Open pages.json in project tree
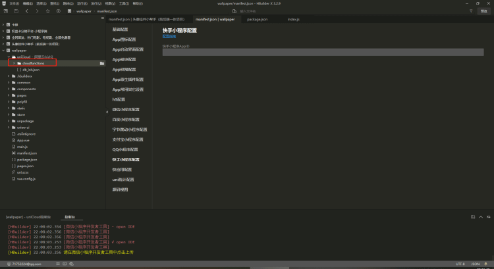Viewport: 494px width, 269px height. 25,166
